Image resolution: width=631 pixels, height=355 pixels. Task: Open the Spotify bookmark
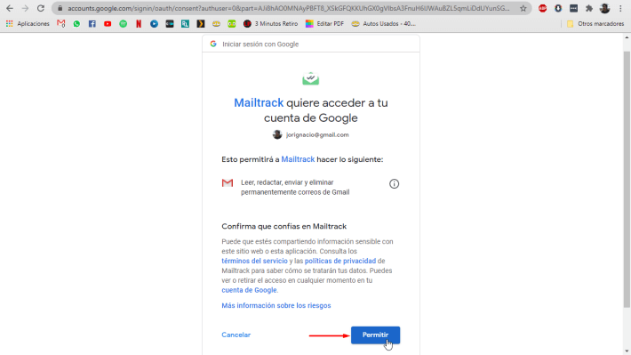124,24
